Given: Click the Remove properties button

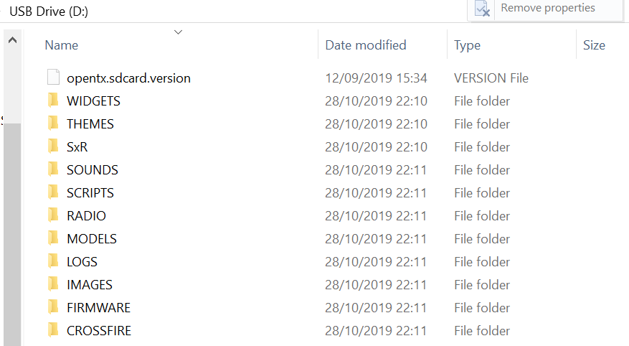Looking at the screenshot, I should pyautogui.click(x=545, y=9).
